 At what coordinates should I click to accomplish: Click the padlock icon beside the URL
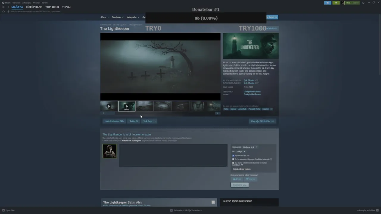click(8, 11)
